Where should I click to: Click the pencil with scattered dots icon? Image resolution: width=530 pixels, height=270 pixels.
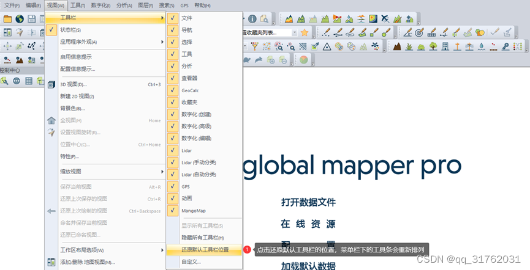(326, 32)
